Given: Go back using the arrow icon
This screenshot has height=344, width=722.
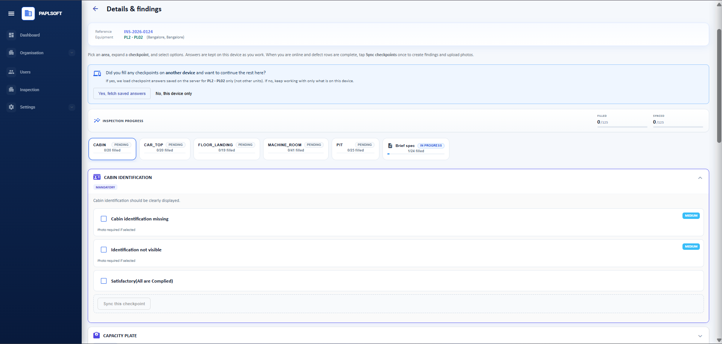Looking at the screenshot, I should coord(96,9).
